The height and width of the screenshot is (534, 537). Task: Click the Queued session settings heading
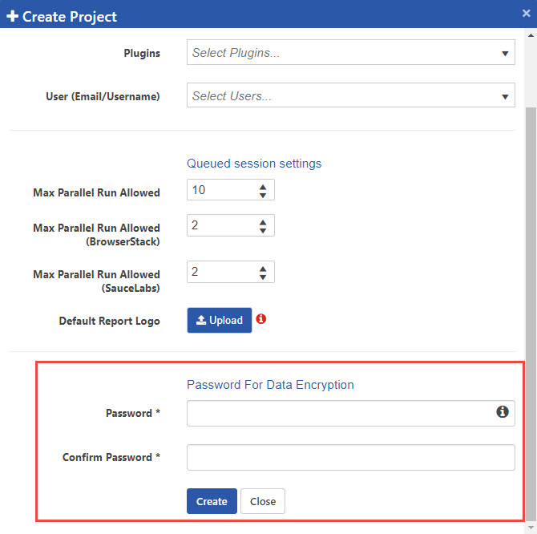(254, 164)
